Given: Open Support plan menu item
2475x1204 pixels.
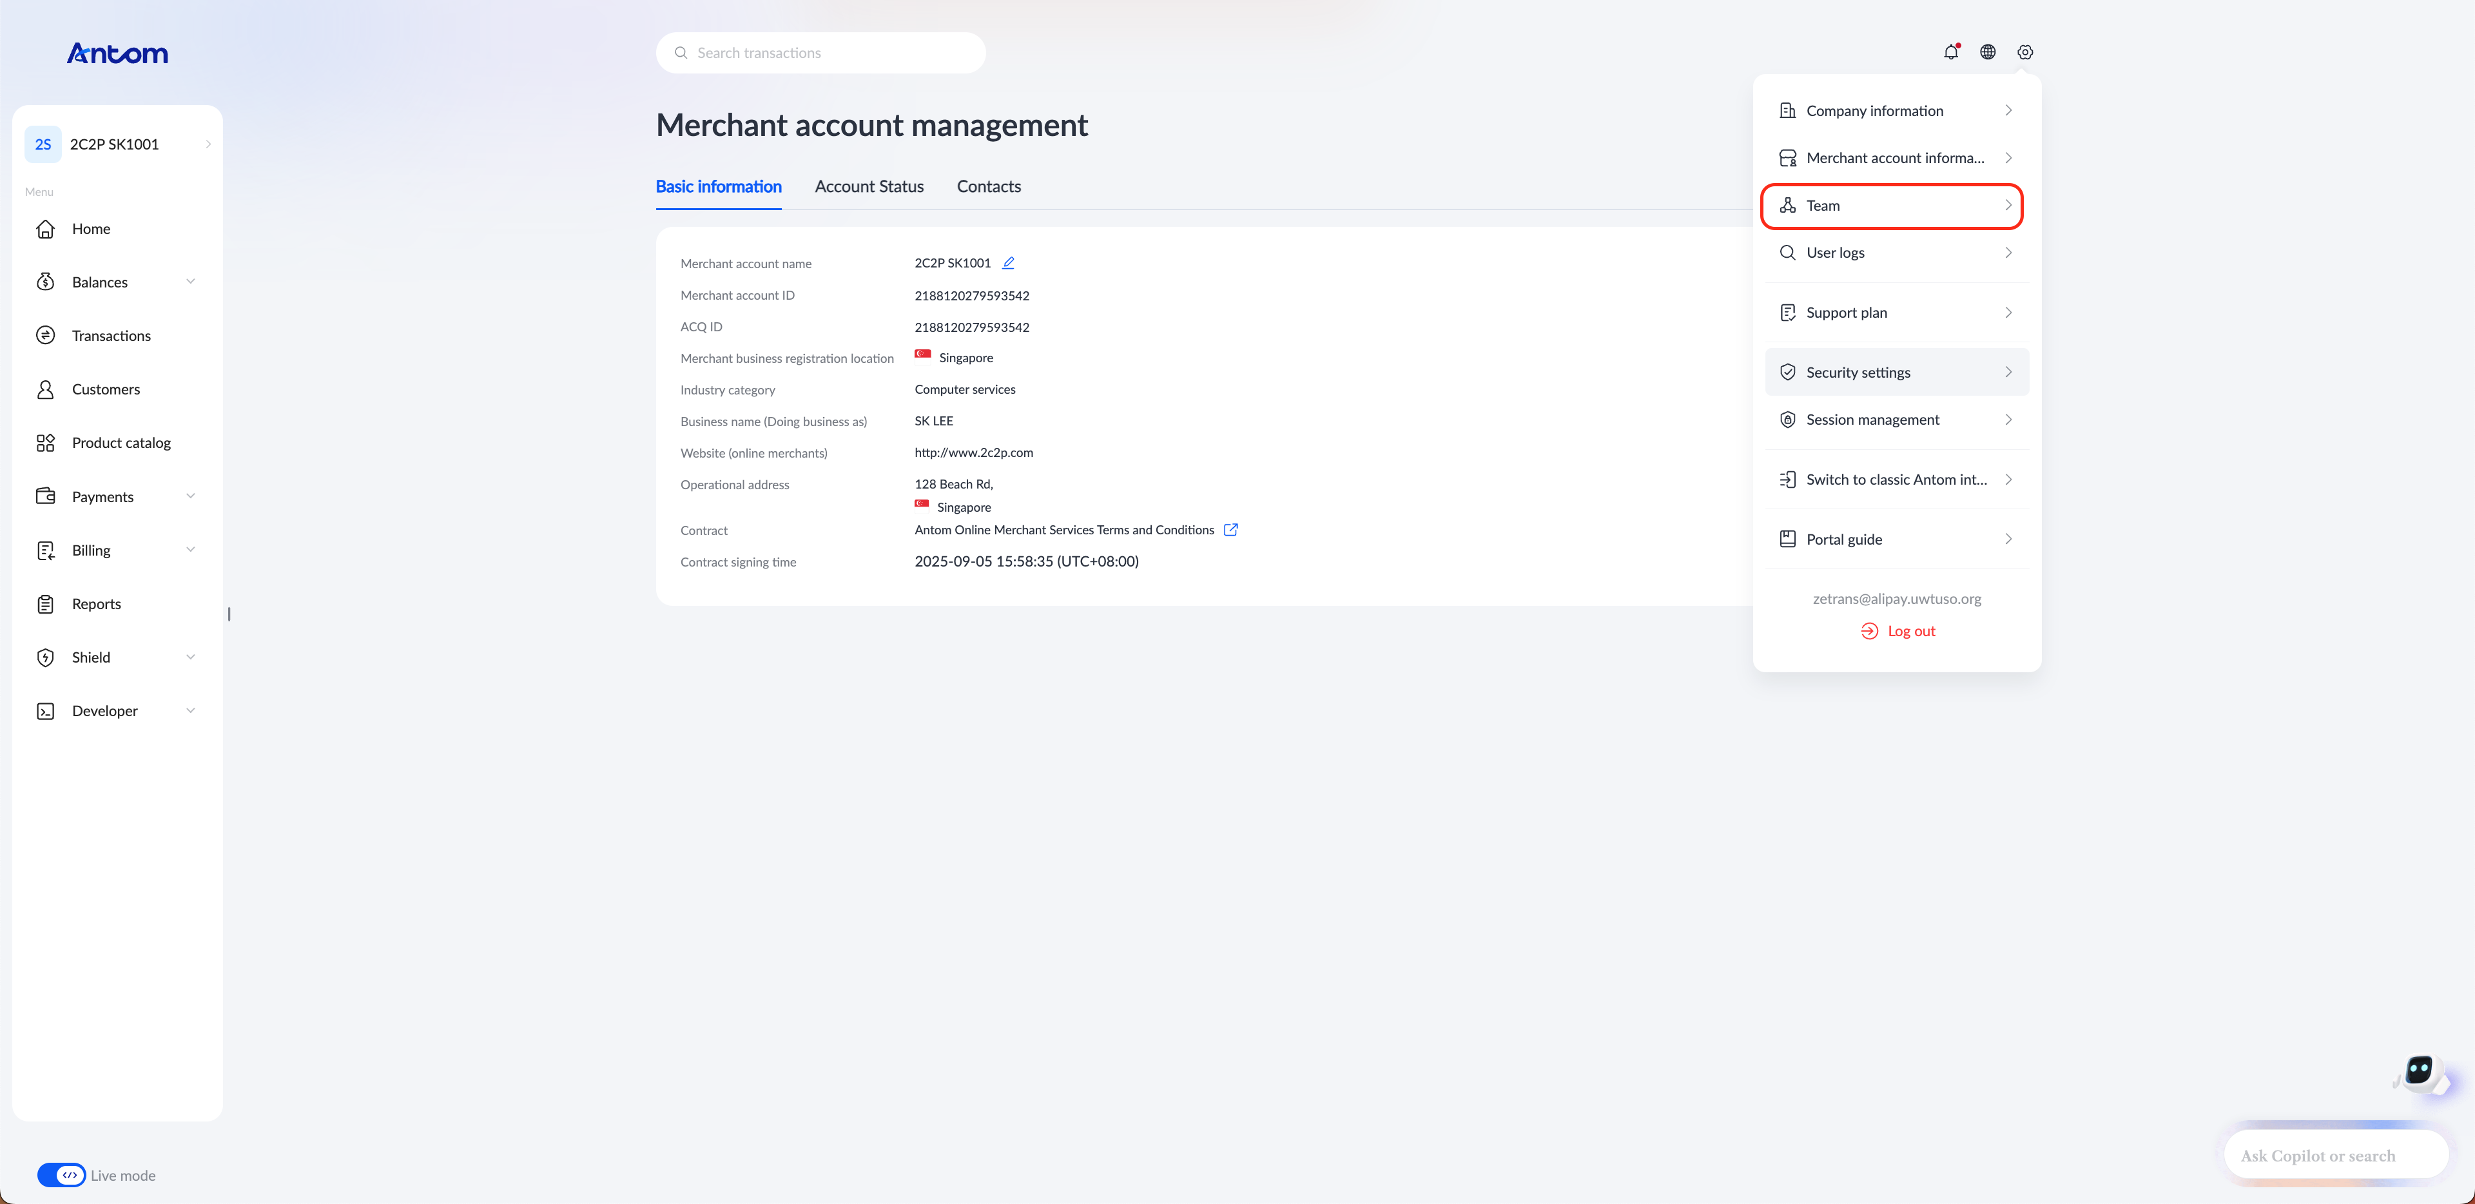Looking at the screenshot, I should point(1896,313).
